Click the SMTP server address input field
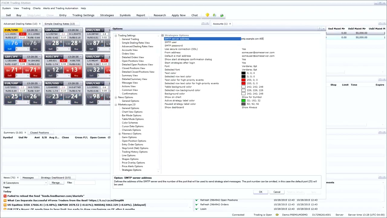Viewport: 387px width, 218px height. point(281,39)
